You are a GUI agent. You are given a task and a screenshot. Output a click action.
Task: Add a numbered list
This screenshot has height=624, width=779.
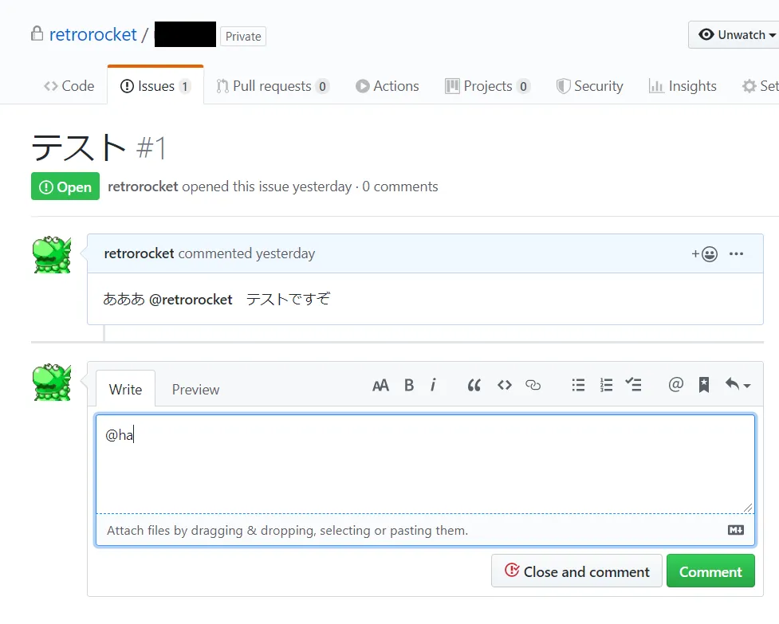point(606,385)
